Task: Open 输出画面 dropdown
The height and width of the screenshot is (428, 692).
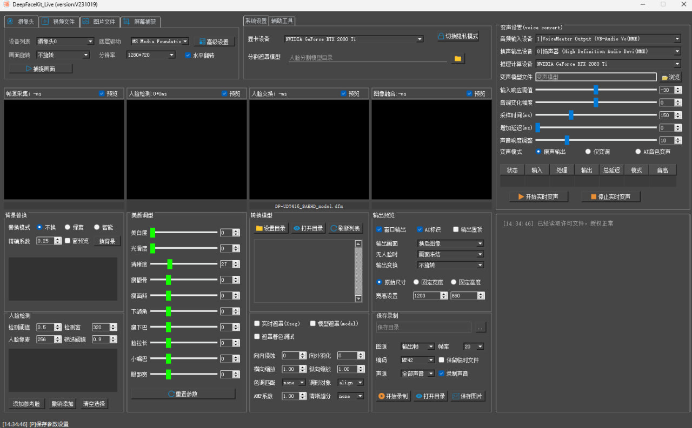Action: [x=451, y=243]
